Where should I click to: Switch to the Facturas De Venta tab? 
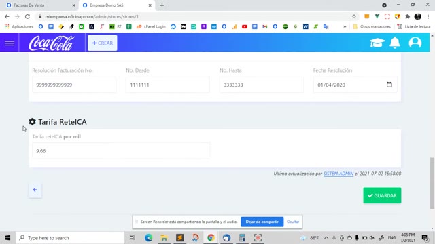(40, 5)
